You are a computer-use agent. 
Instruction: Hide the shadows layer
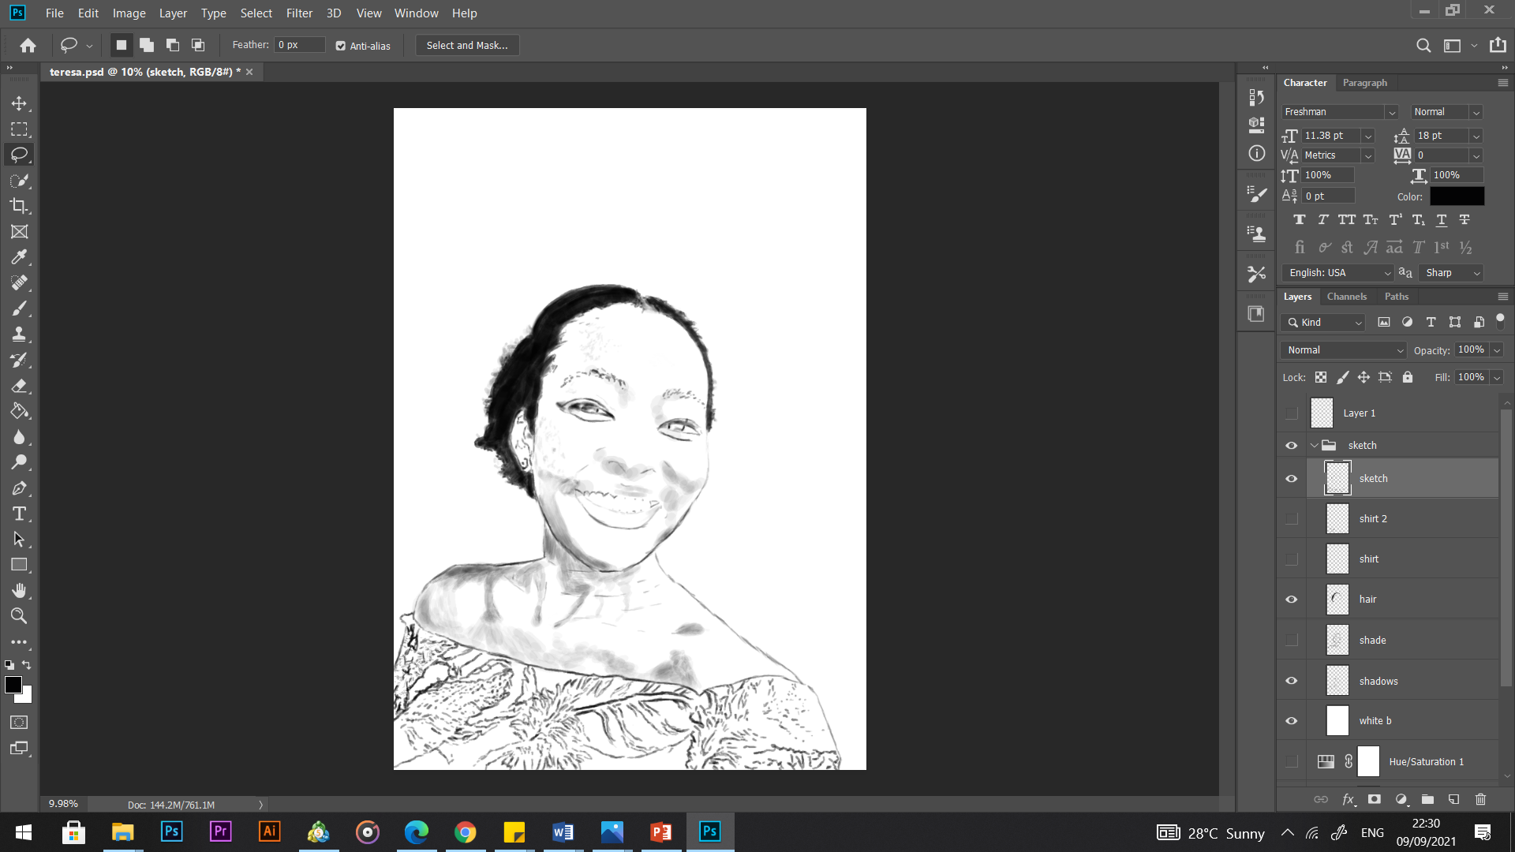(1291, 680)
